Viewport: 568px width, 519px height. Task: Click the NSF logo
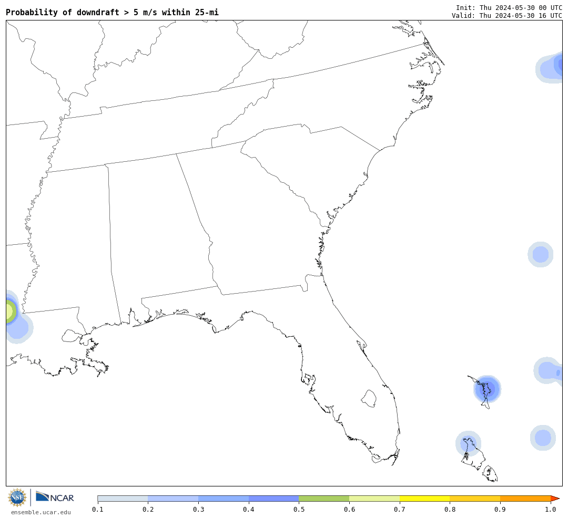point(17,497)
